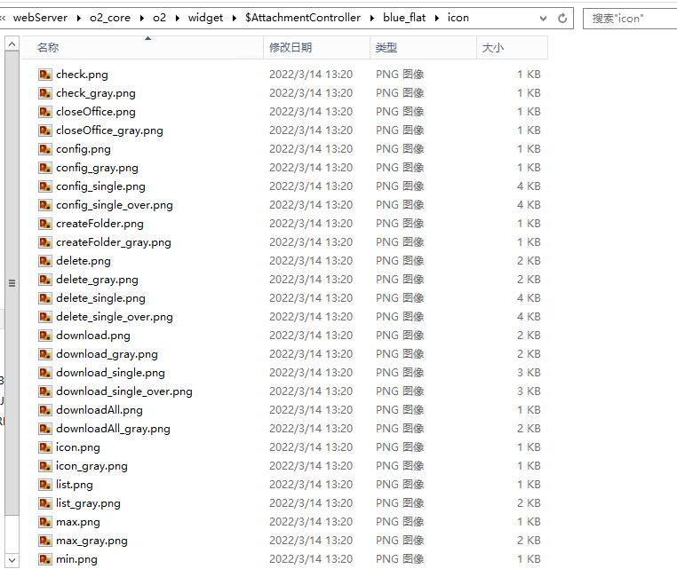
Task: Select the config_gray.png file icon
Action: (45, 168)
